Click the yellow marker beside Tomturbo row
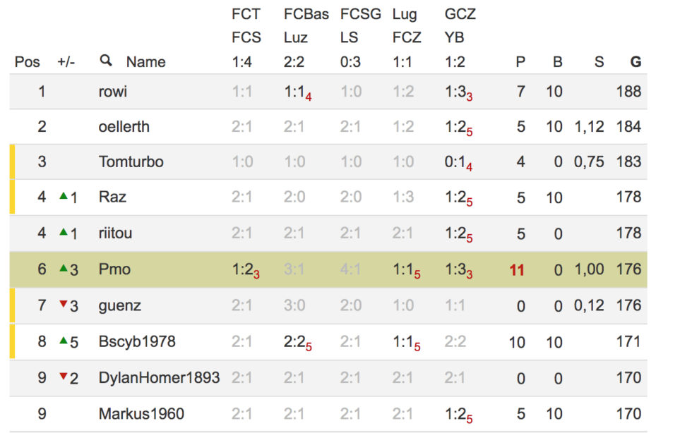Screen dimensions: 692x433 (13, 161)
